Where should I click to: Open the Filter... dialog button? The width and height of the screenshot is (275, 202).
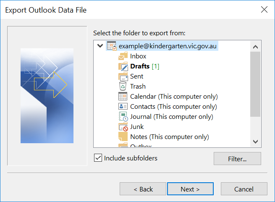[237, 159]
